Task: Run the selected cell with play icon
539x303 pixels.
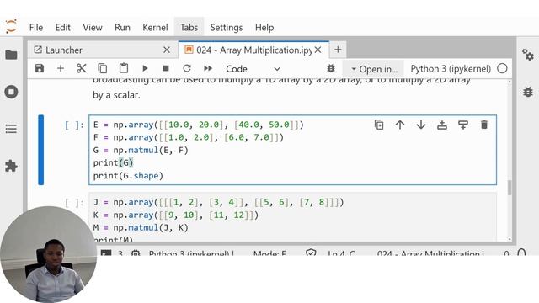Action: pos(145,68)
